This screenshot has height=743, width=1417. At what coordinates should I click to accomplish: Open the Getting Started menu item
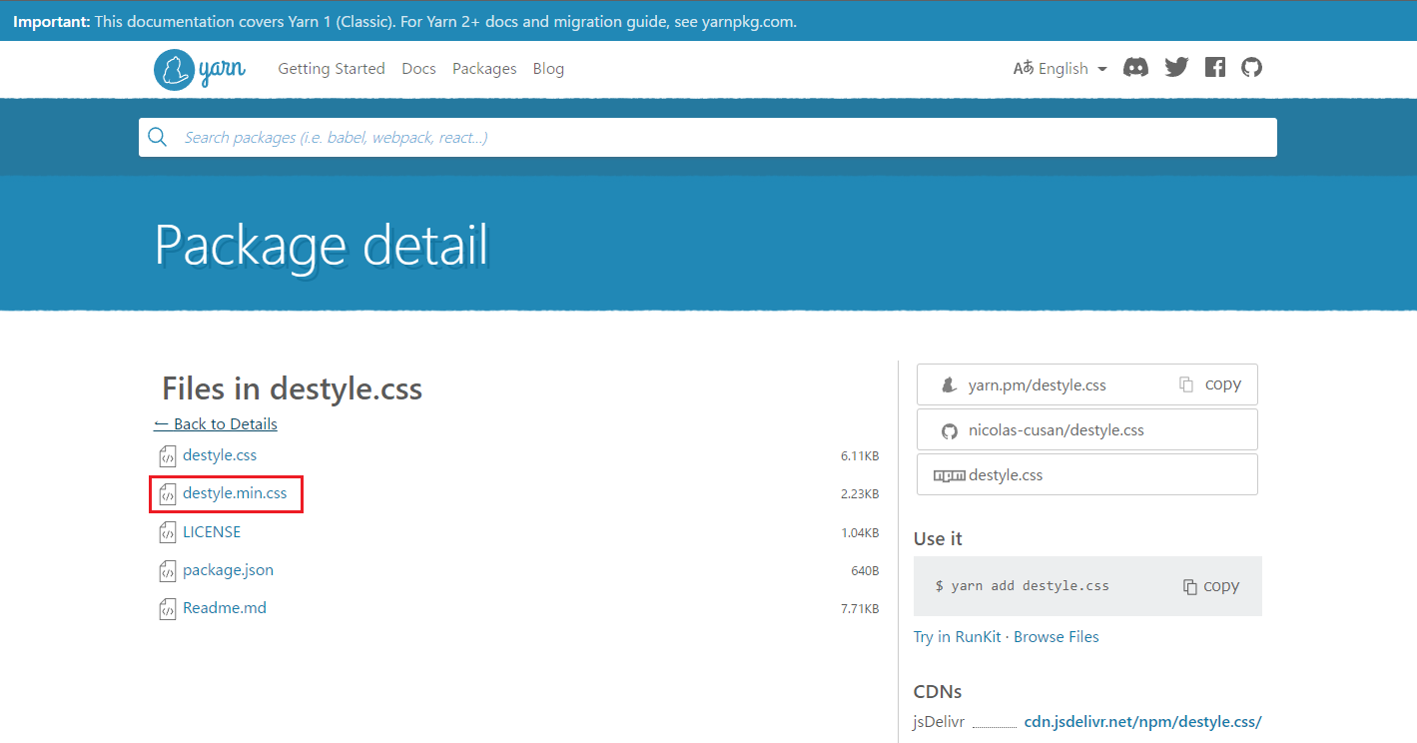(331, 69)
